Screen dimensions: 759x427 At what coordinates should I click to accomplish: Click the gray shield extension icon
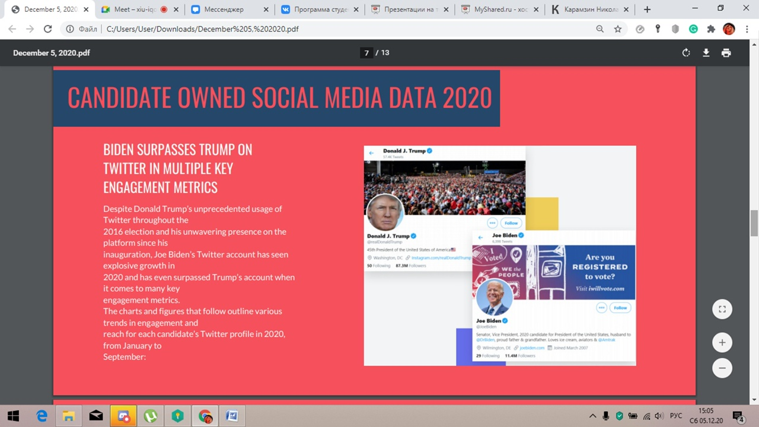coord(675,28)
